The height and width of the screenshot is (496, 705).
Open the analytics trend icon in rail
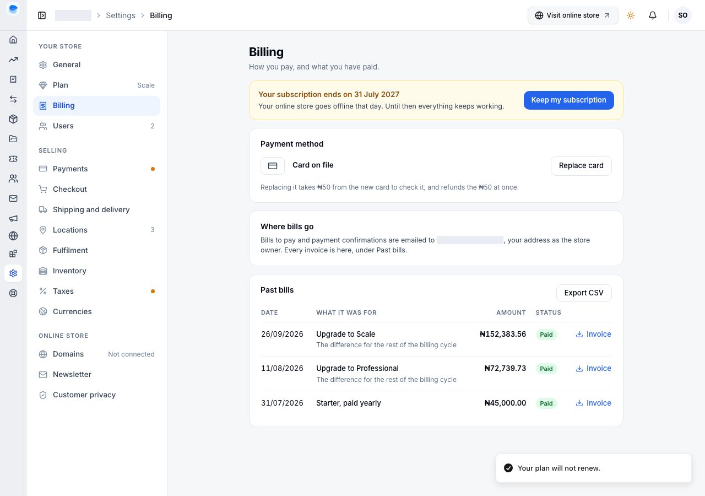point(13,60)
